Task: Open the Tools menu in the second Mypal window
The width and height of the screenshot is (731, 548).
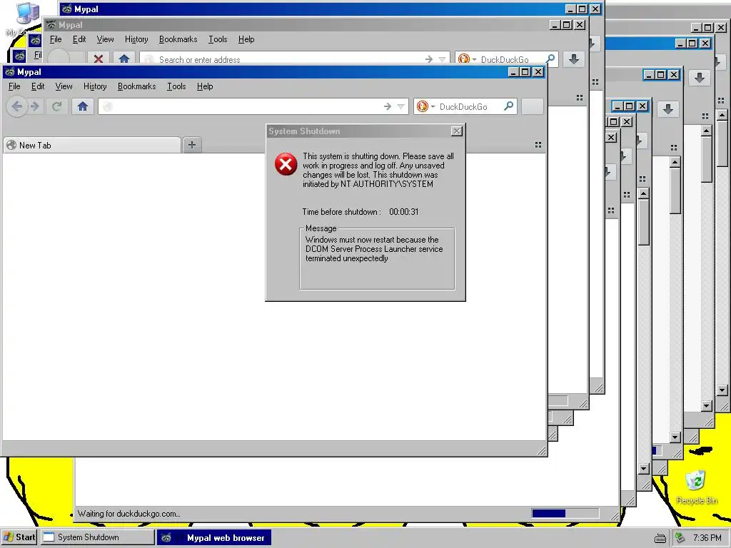Action: point(218,39)
